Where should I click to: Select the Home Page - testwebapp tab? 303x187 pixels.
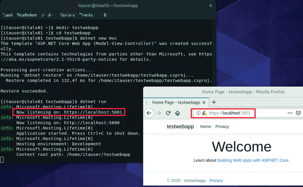176,102
